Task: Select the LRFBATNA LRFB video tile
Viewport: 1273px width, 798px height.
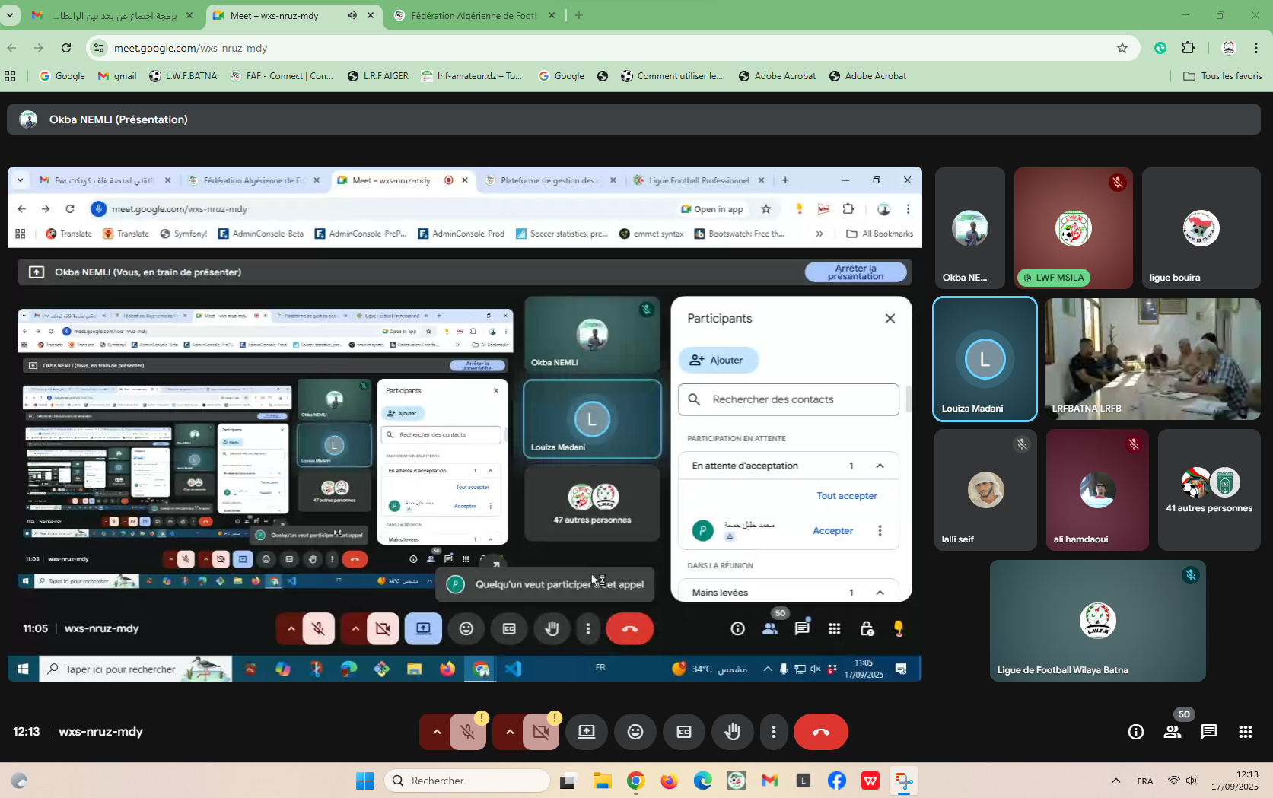Action: coord(1152,358)
